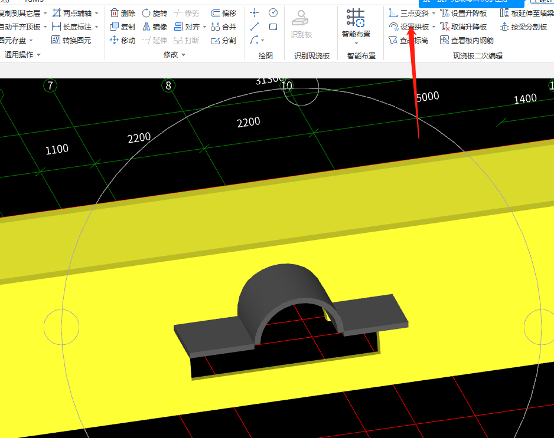554x438 pixels.
Task: Click the 设置升降板 tool
Action: 464,14
